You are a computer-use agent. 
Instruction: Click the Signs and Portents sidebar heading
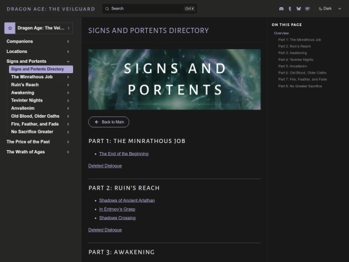[26, 61]
